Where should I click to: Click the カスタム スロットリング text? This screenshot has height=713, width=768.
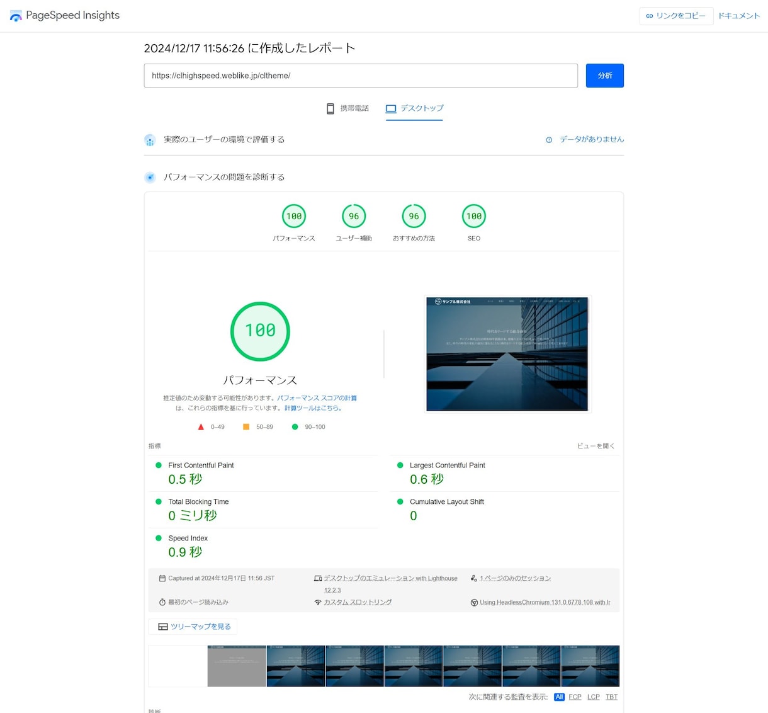[358, 602]
